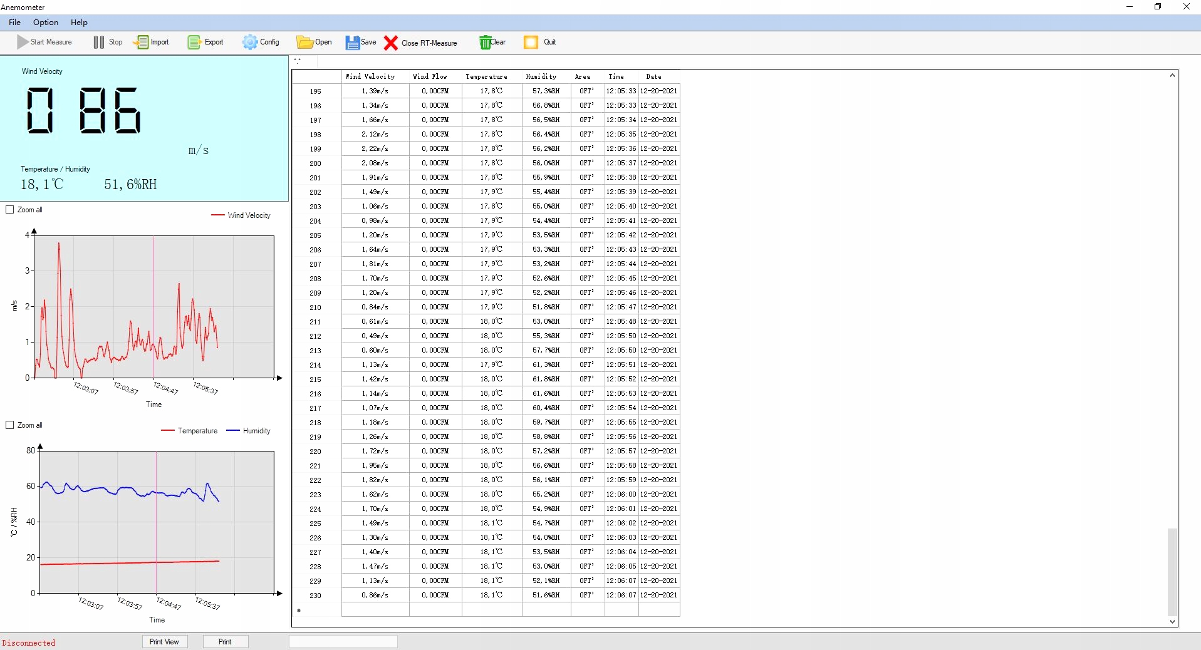Click the Wind Velocity column header
This screenshot has height=650, width=1201.
point(375,76)
